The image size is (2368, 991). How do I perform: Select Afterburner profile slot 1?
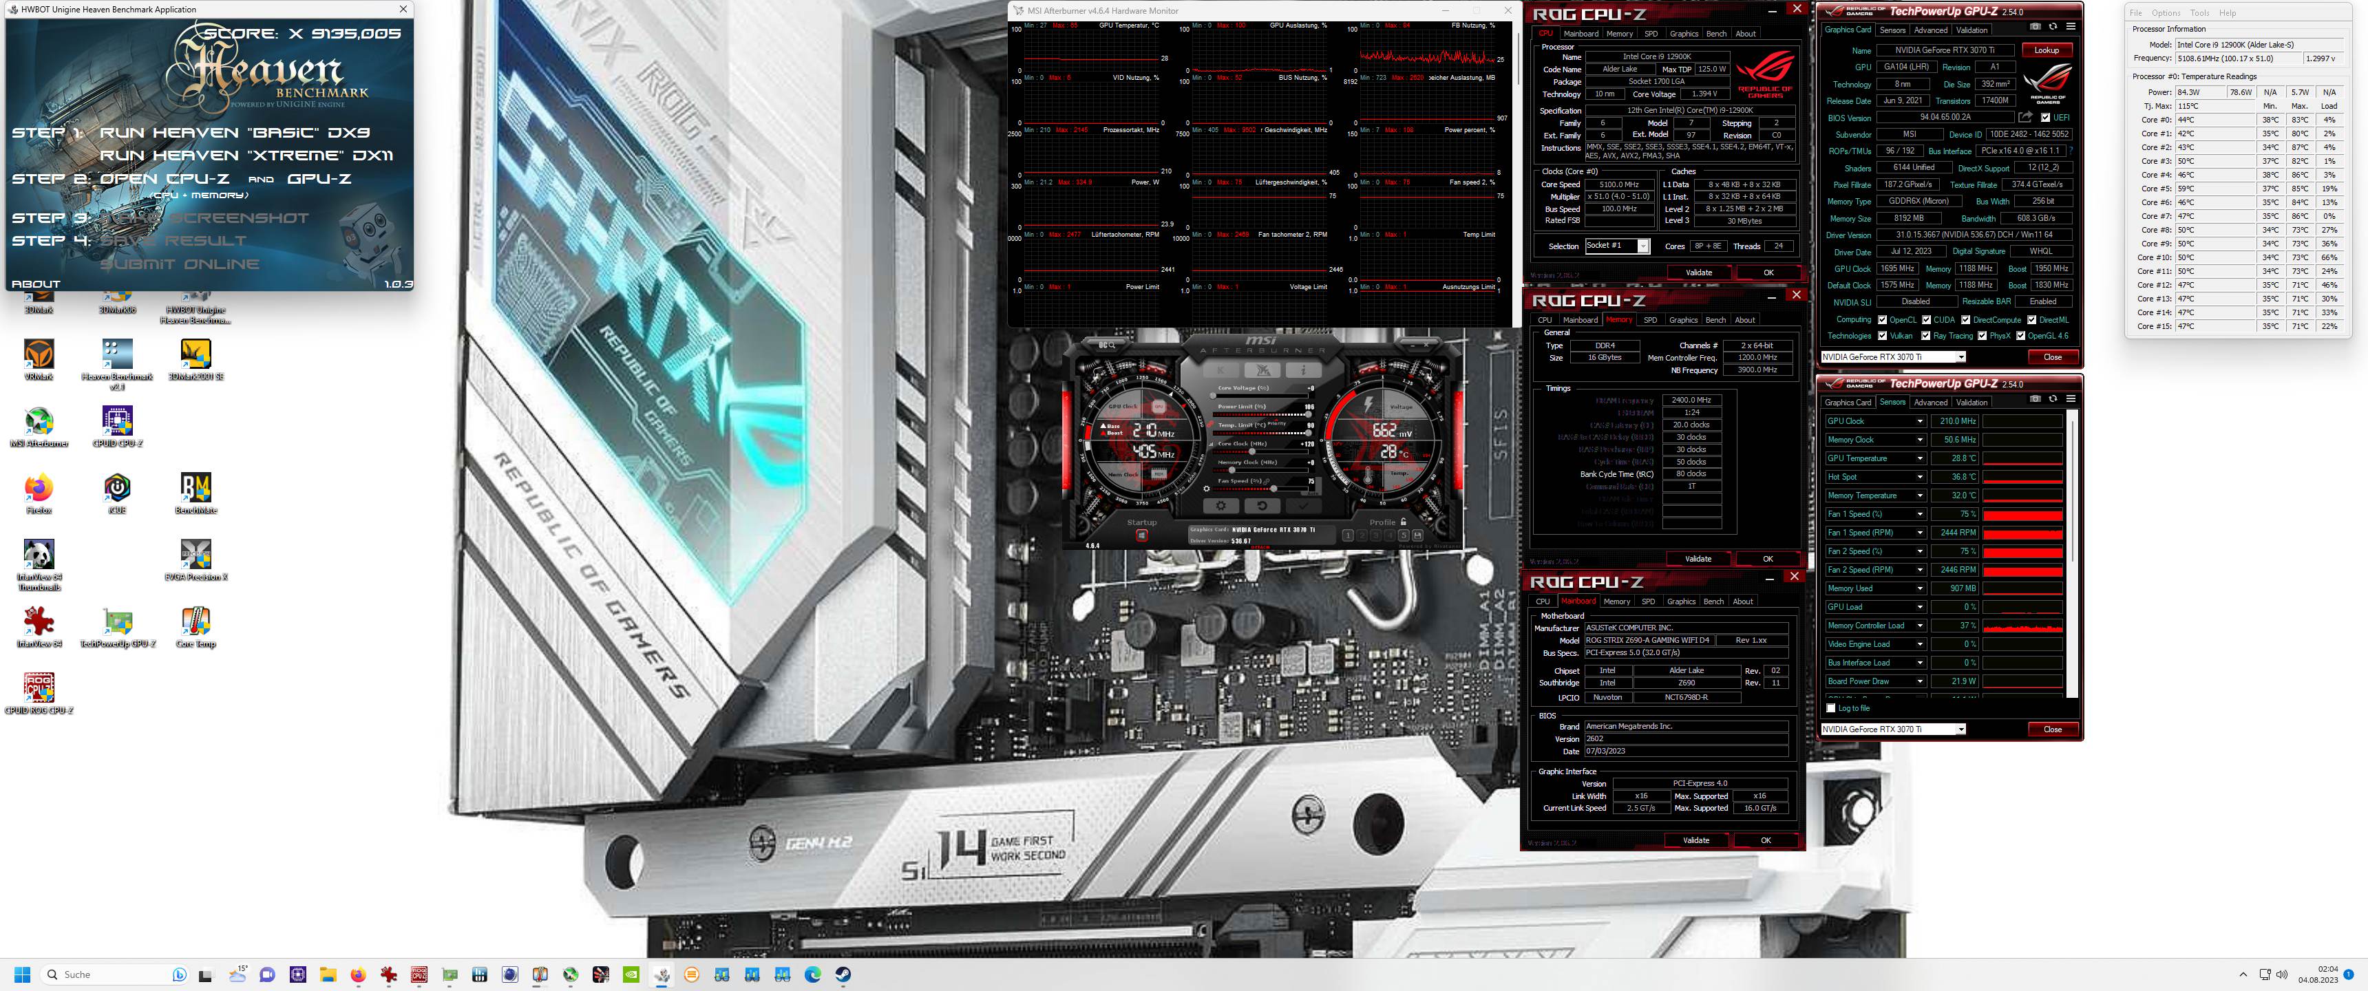pos(1348,536)
